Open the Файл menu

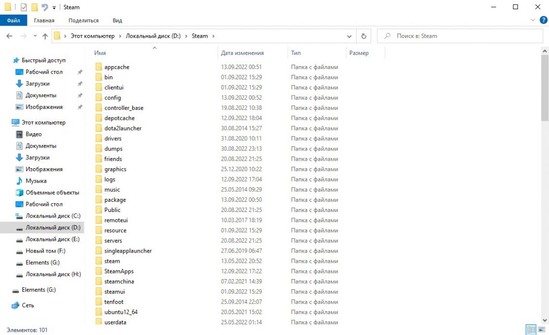pos(13,20)
